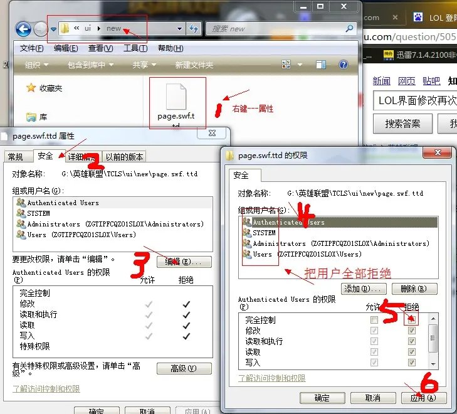This screenshot has height=414, width=457.
Task: Toggle 完全控制 deny checkbox
Action: point(411,320)
